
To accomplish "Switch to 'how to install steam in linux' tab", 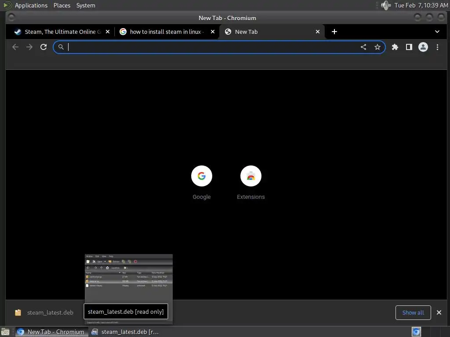I will coord(167,32).
